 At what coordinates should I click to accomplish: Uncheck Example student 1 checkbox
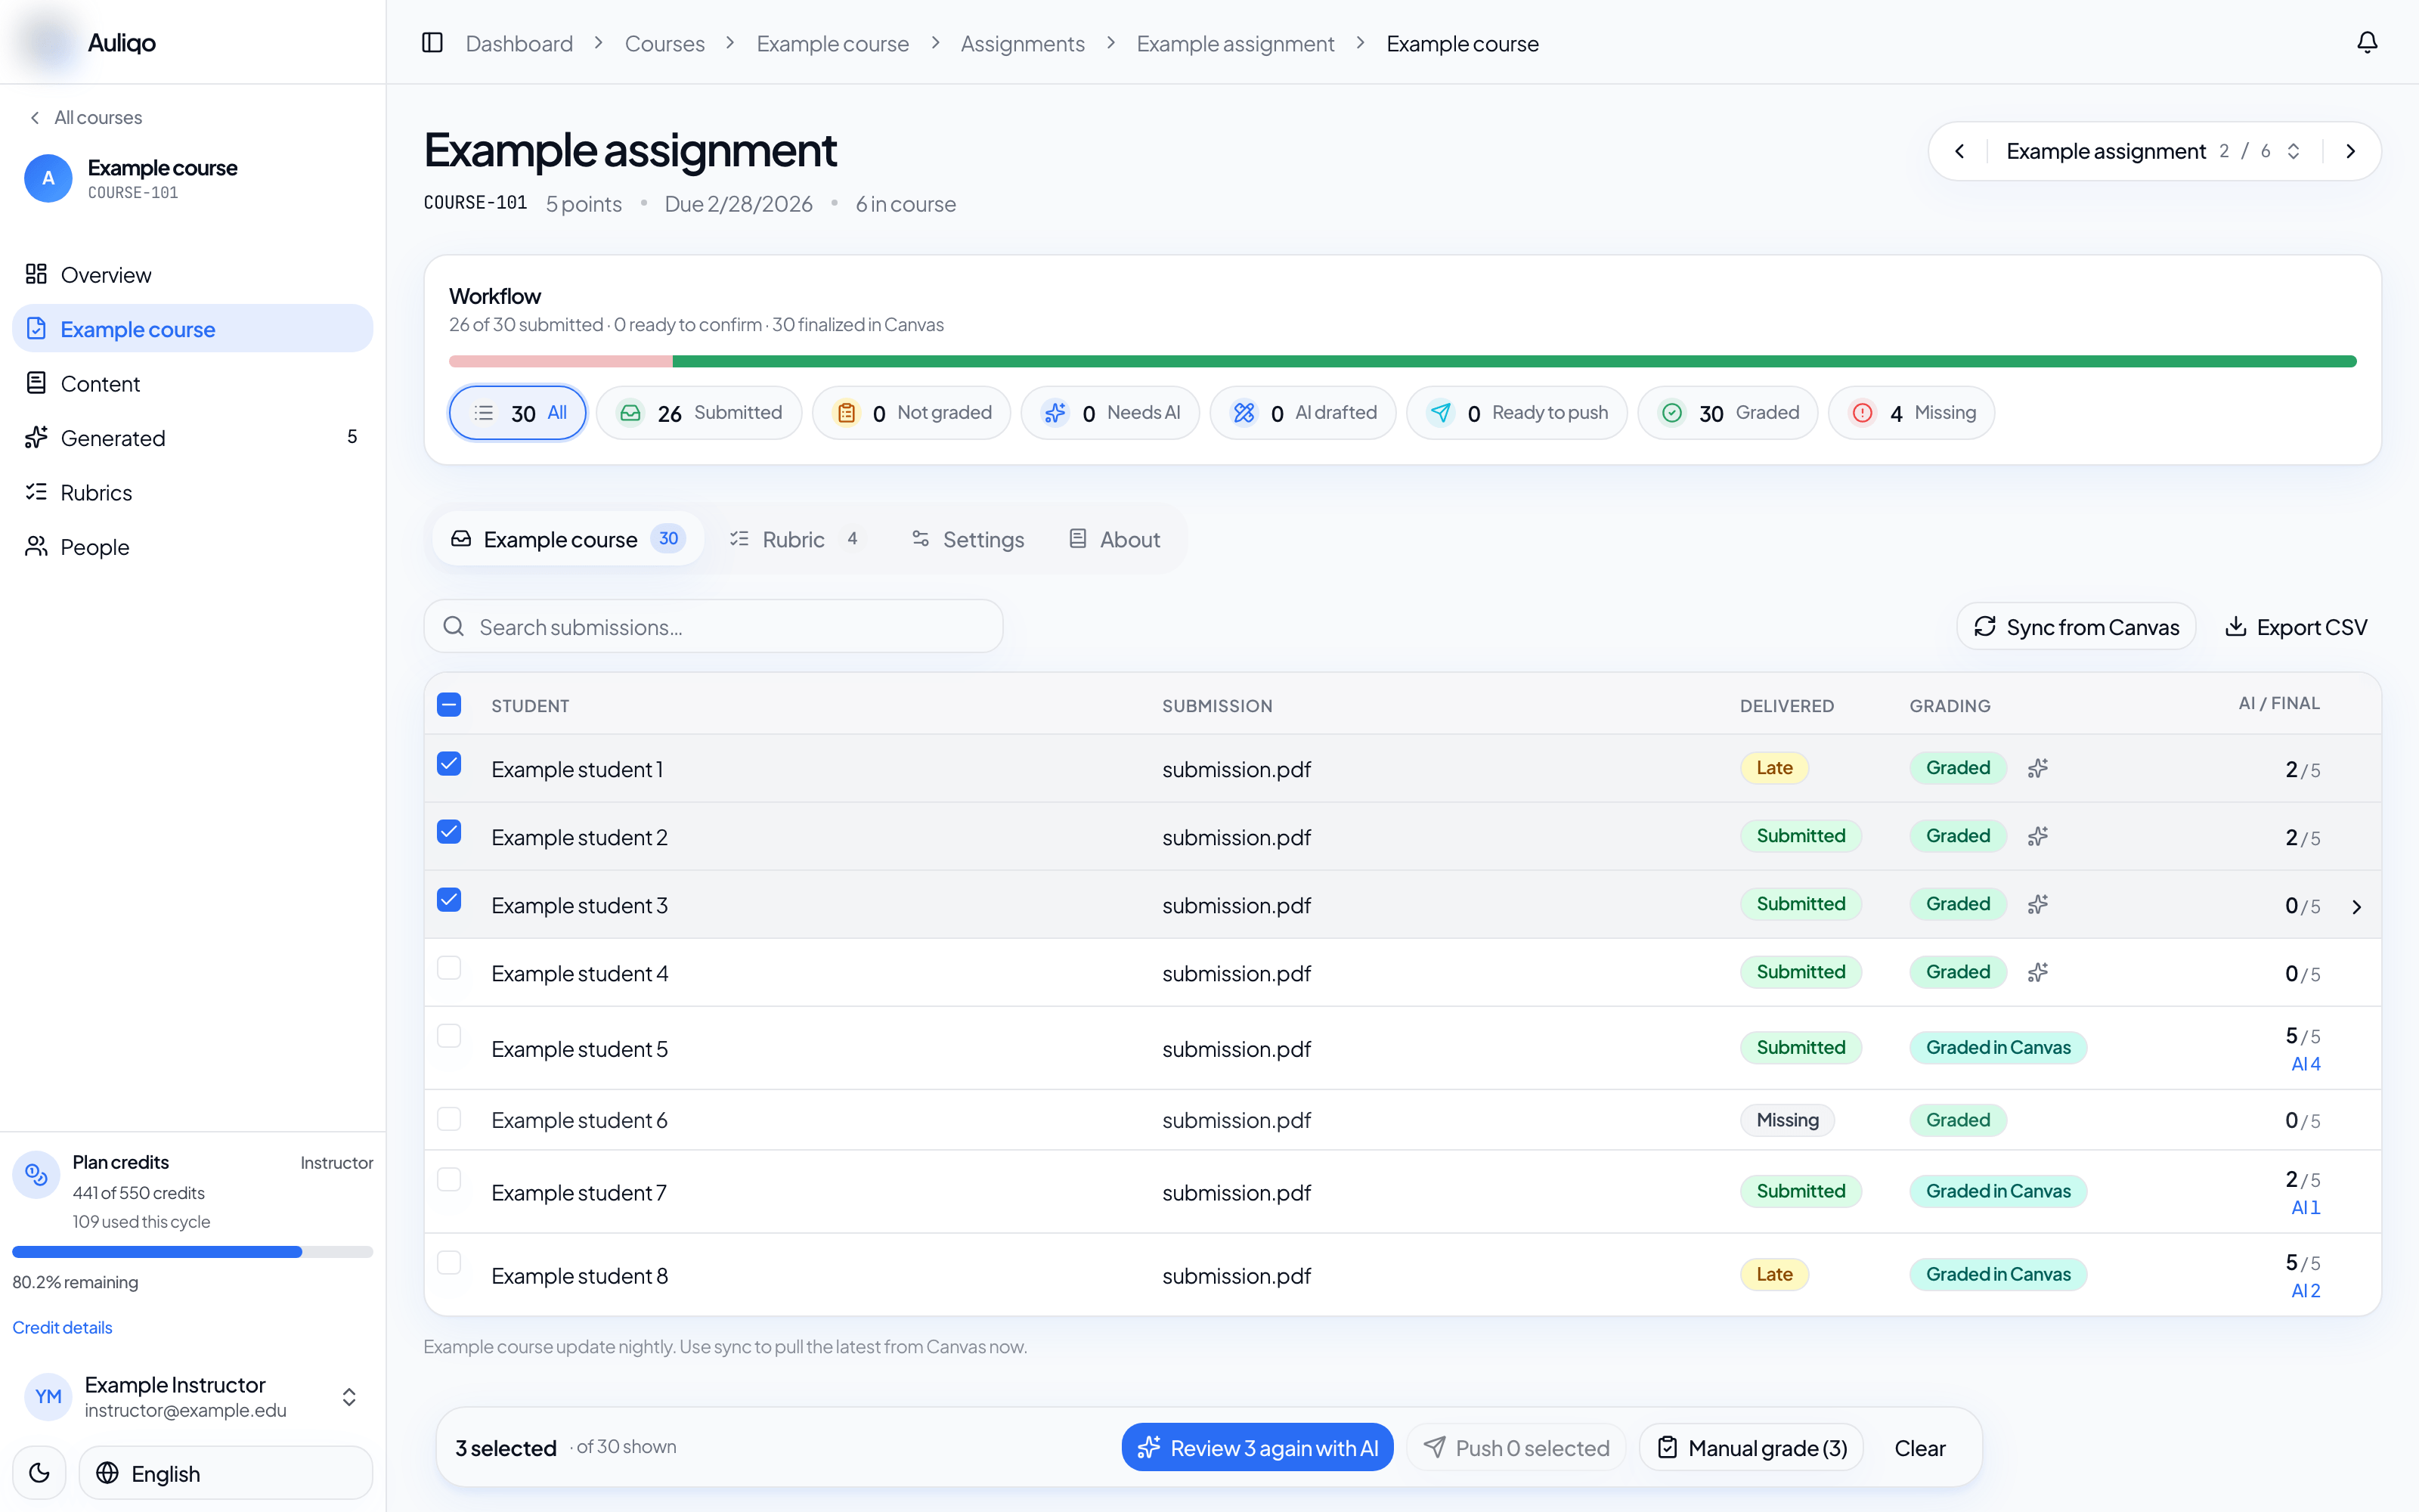click(x=449, y=765)
